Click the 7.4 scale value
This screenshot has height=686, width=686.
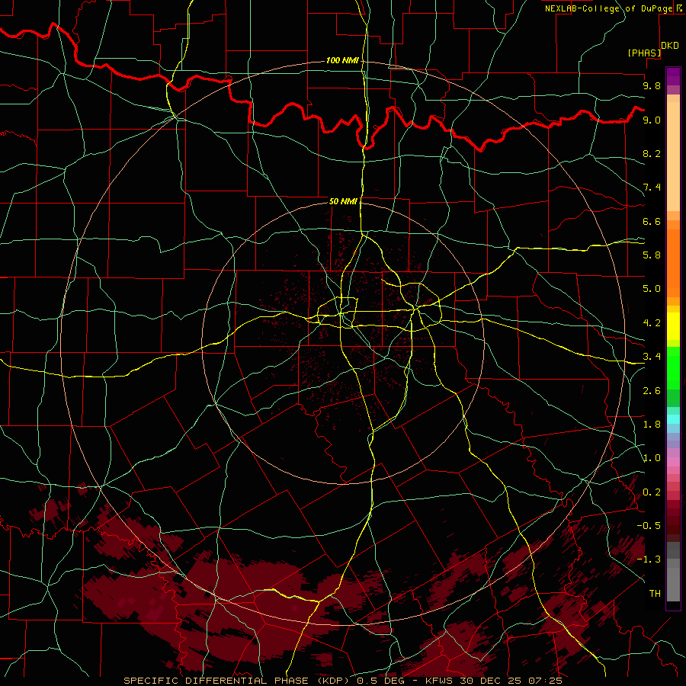[x=652, y=188]
